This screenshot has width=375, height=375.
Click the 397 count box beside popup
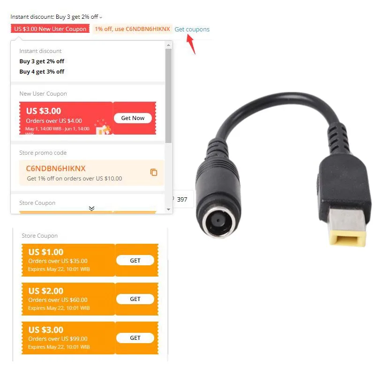pos(183,199)
